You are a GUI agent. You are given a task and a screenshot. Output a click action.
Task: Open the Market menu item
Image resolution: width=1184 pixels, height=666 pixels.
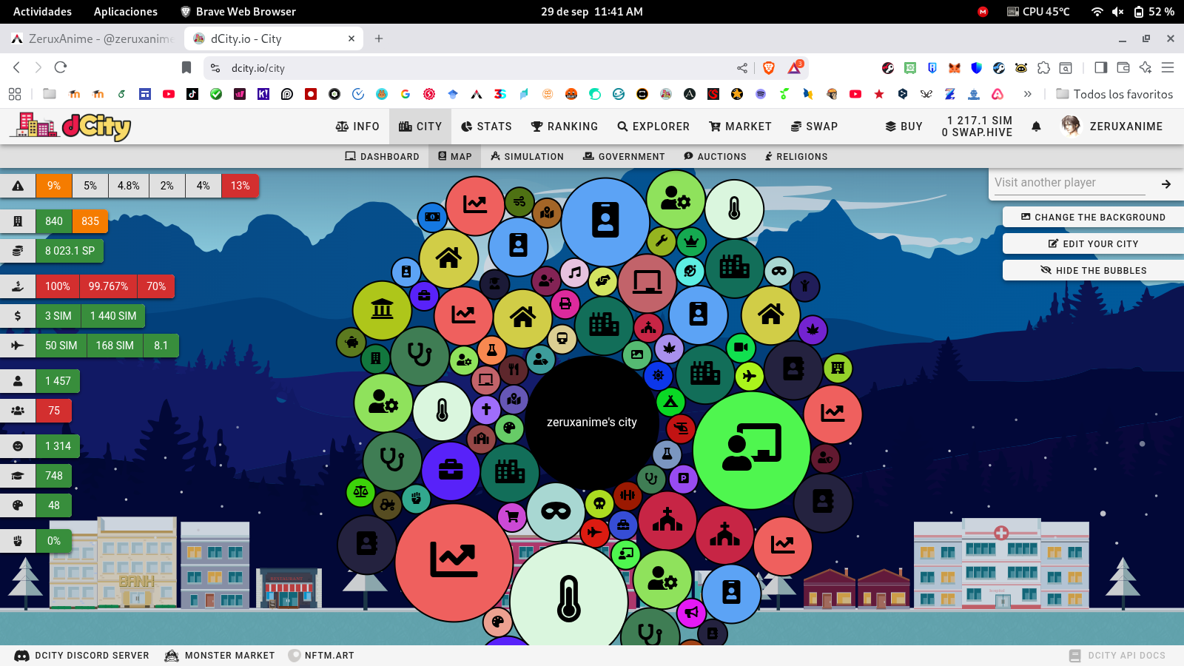pyautogui.click(x=740, y=127)
